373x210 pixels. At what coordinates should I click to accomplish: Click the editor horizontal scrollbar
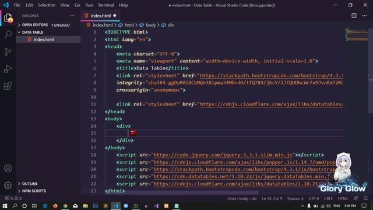coord(181,192)
